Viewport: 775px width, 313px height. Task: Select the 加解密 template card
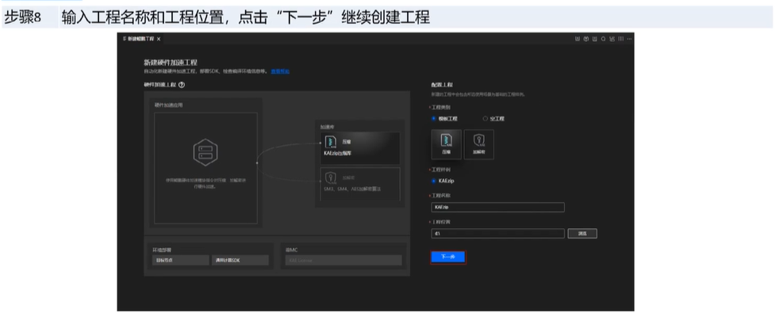(x=479, y=144)
